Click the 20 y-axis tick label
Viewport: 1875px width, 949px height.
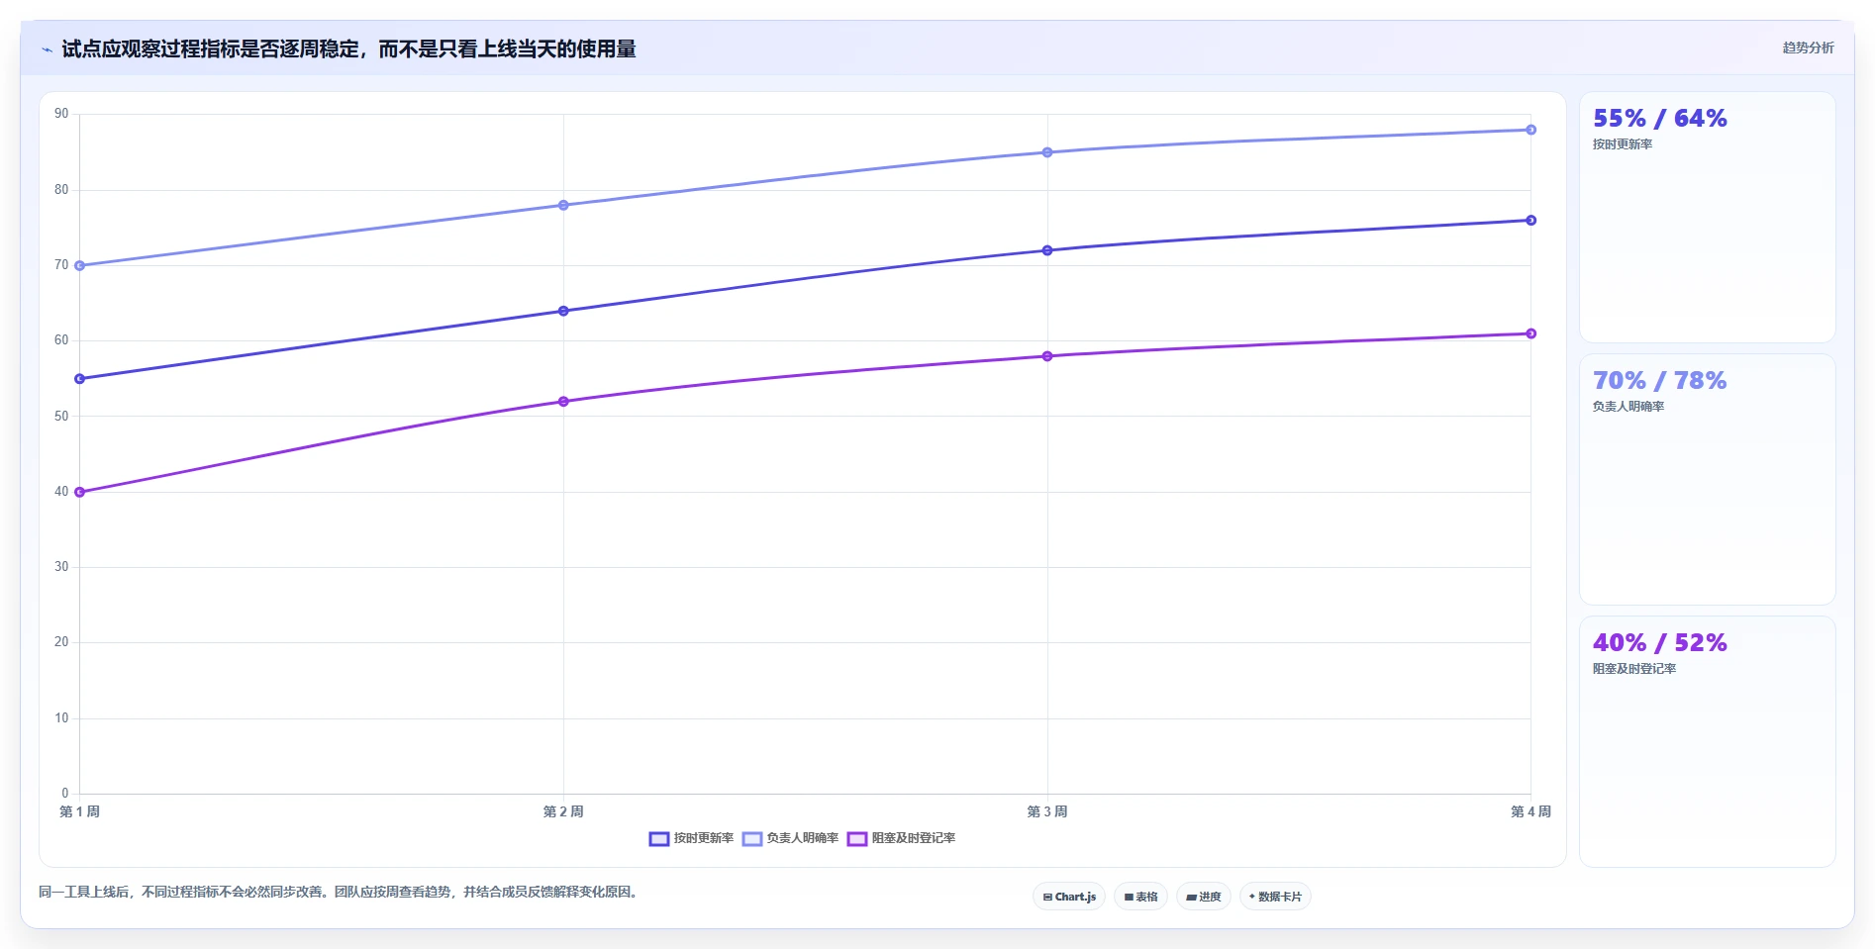pyautogui.click(x=61, y=642)
